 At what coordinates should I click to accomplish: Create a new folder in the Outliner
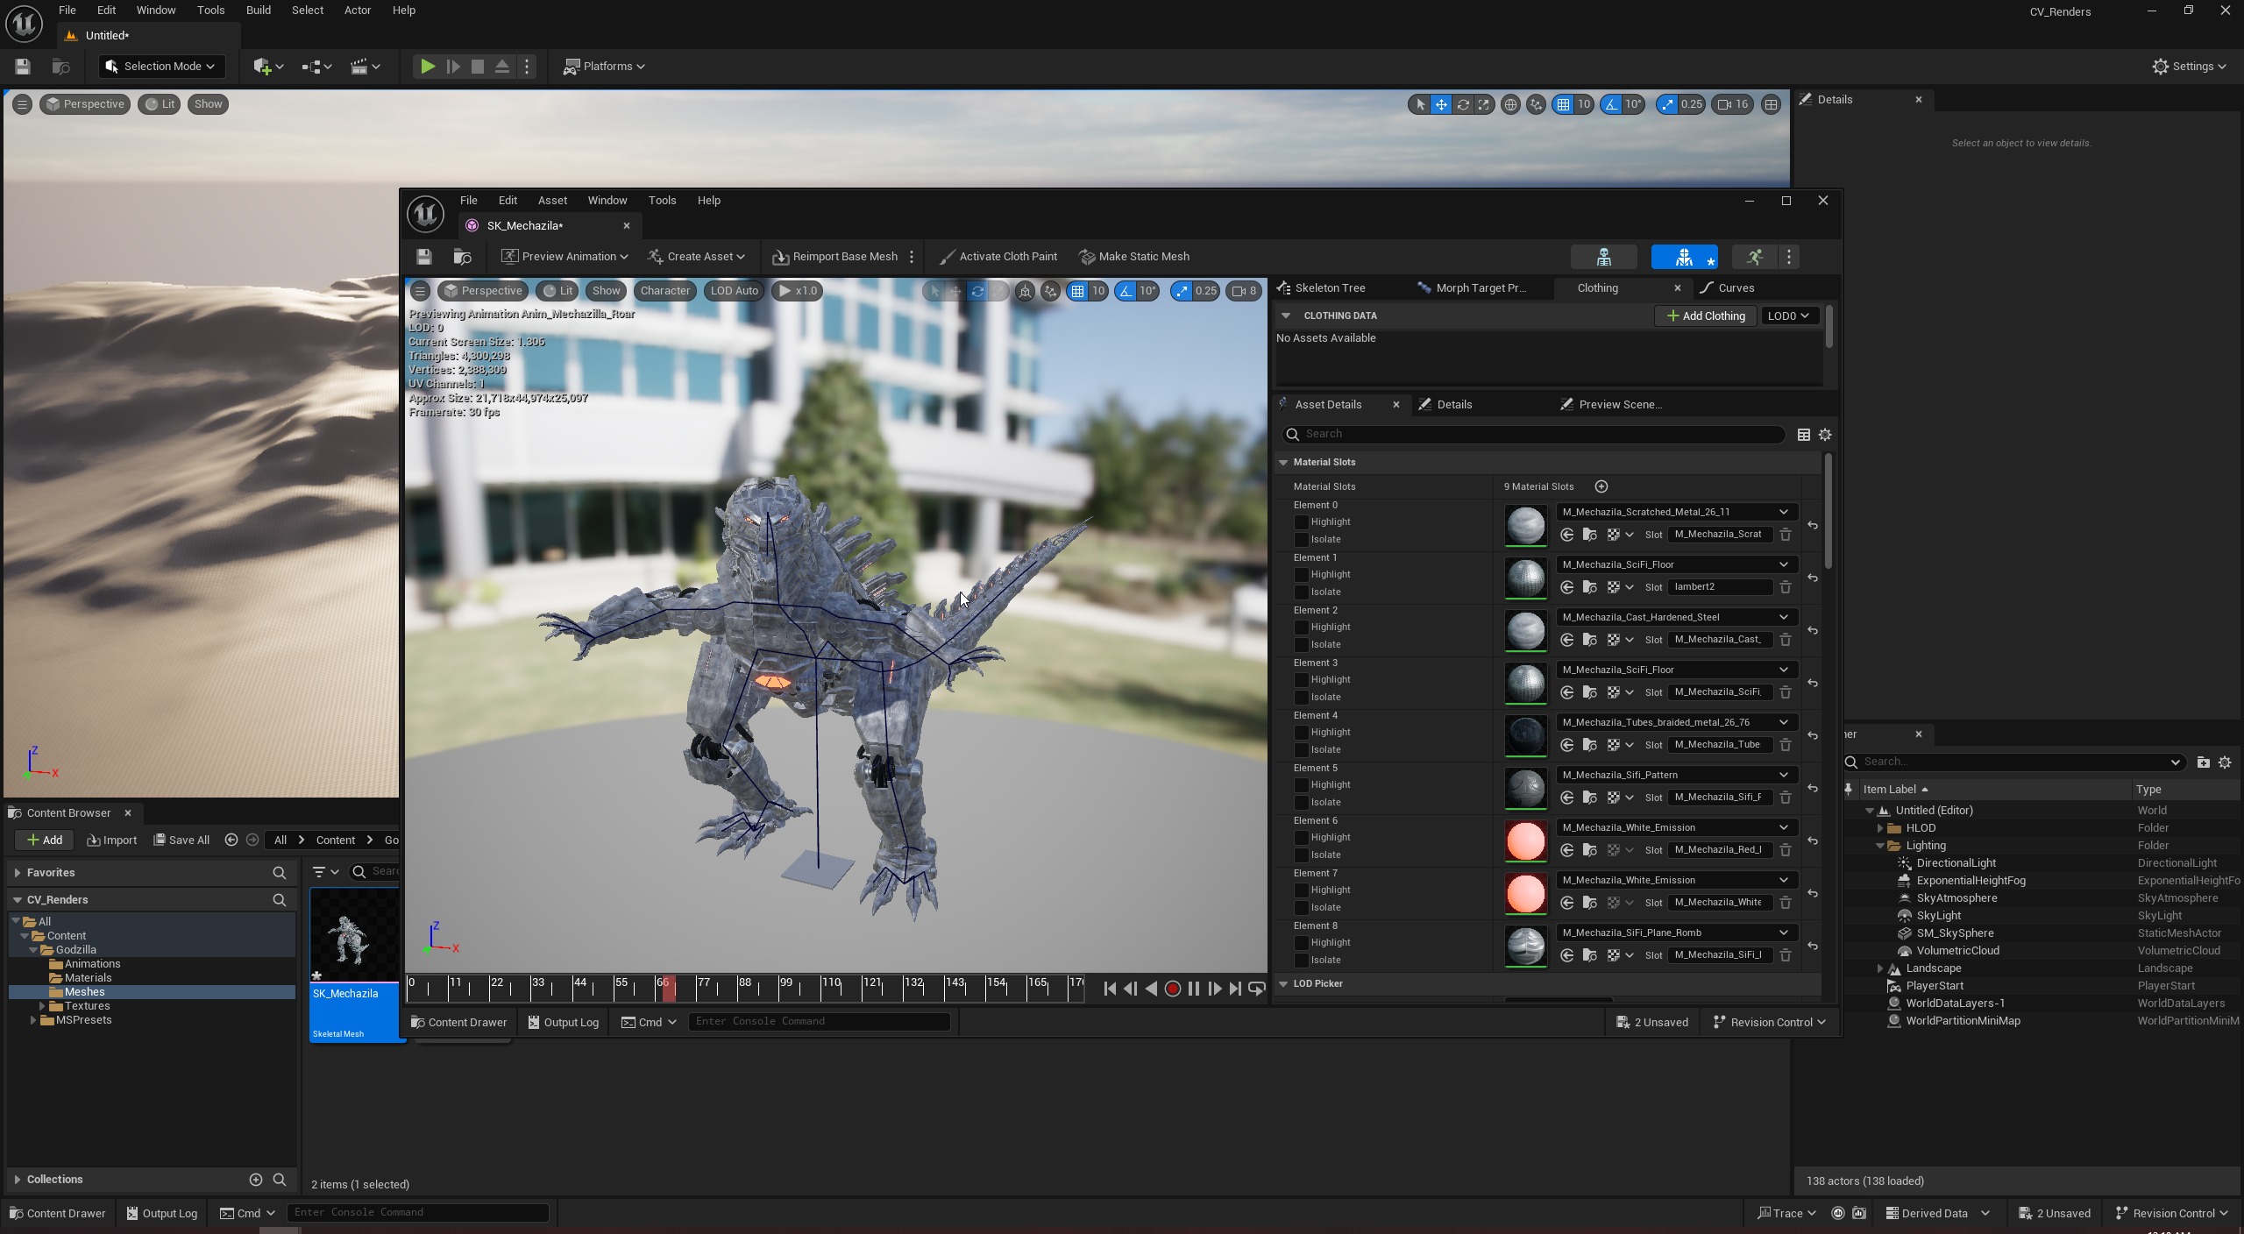[2203, 762]
